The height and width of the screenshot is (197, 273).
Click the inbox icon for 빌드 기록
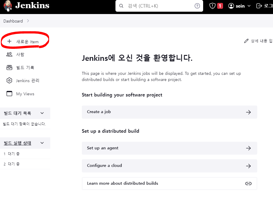(9, 68)
